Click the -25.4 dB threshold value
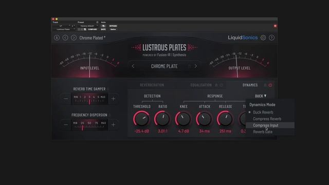The height and width of the screenshot is (185, 329). click(x=142, y=132)
